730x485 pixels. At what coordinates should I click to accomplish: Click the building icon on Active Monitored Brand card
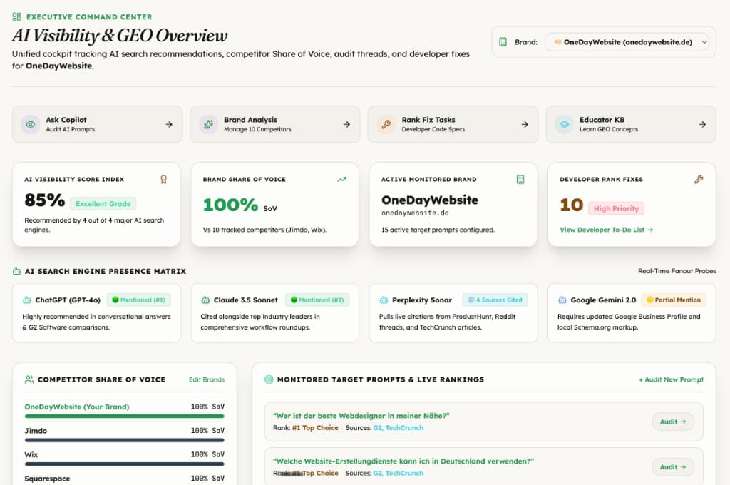(520, 179)
